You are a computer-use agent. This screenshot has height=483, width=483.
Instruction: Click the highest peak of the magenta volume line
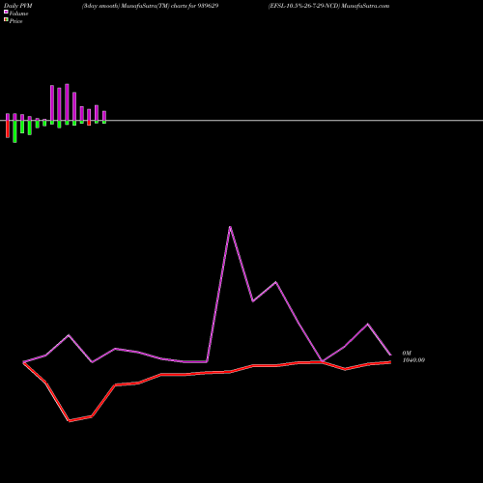point(230,227)
